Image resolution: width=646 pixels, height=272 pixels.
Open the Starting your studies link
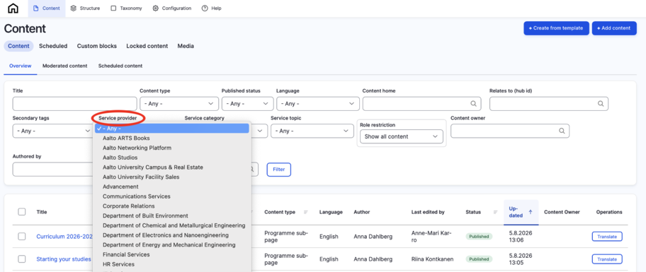click(x=64, y=259)
